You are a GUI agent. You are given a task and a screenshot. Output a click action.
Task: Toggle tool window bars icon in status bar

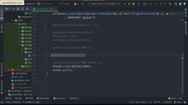click(2, 102)
